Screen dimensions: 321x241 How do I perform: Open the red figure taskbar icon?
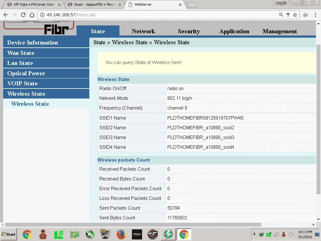click(x=43, y=234)
